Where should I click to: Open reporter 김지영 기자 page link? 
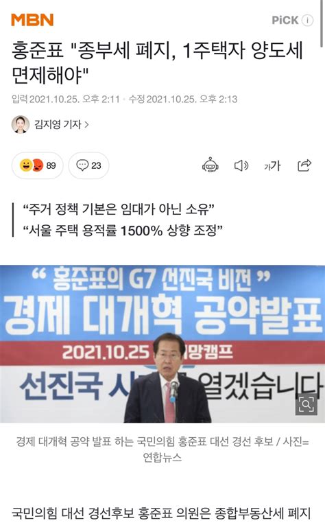[58, 124]
